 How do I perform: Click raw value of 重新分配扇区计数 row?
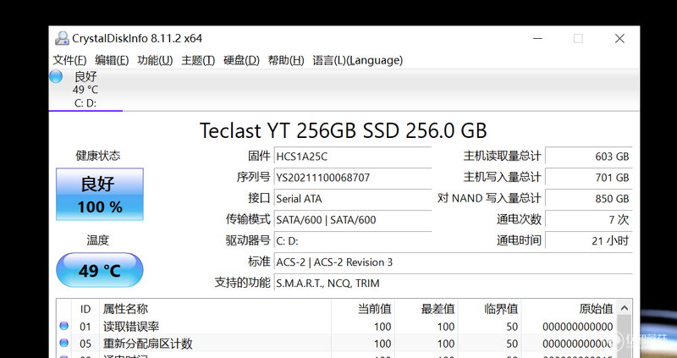[578, 344]
